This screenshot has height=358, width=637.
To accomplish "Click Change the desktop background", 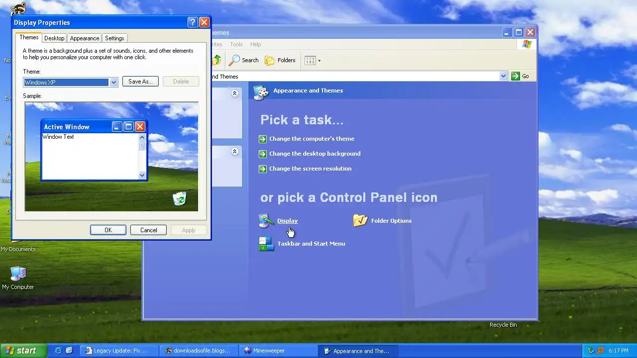I will 315,154.
